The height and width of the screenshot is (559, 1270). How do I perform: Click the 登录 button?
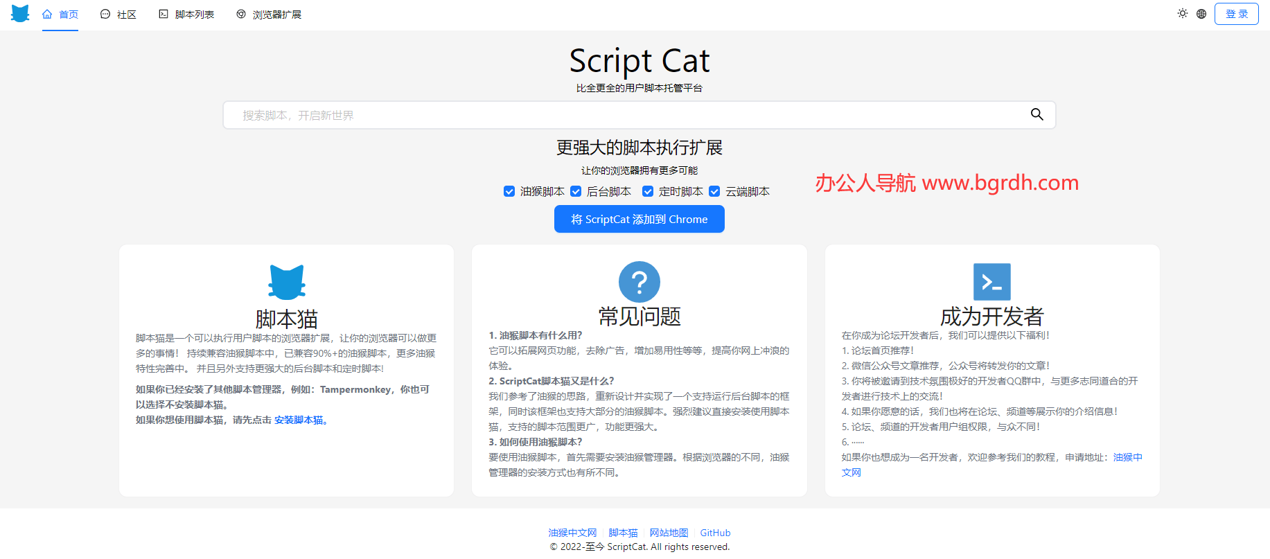tap(1236, 14)
